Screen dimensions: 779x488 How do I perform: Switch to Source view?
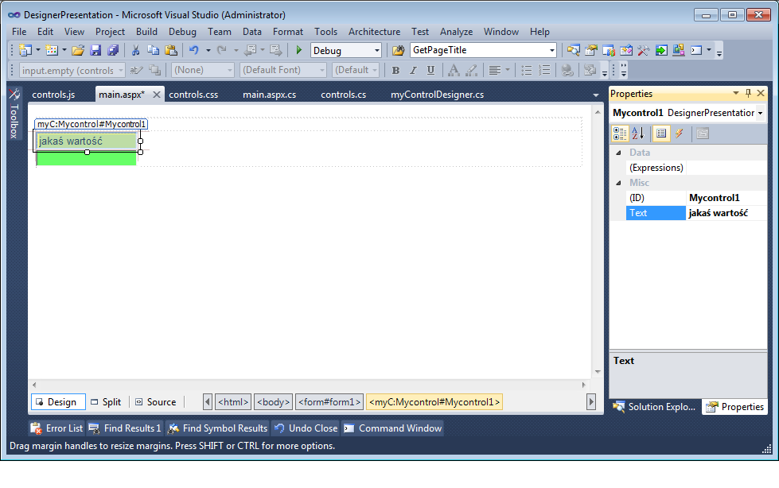156,401
